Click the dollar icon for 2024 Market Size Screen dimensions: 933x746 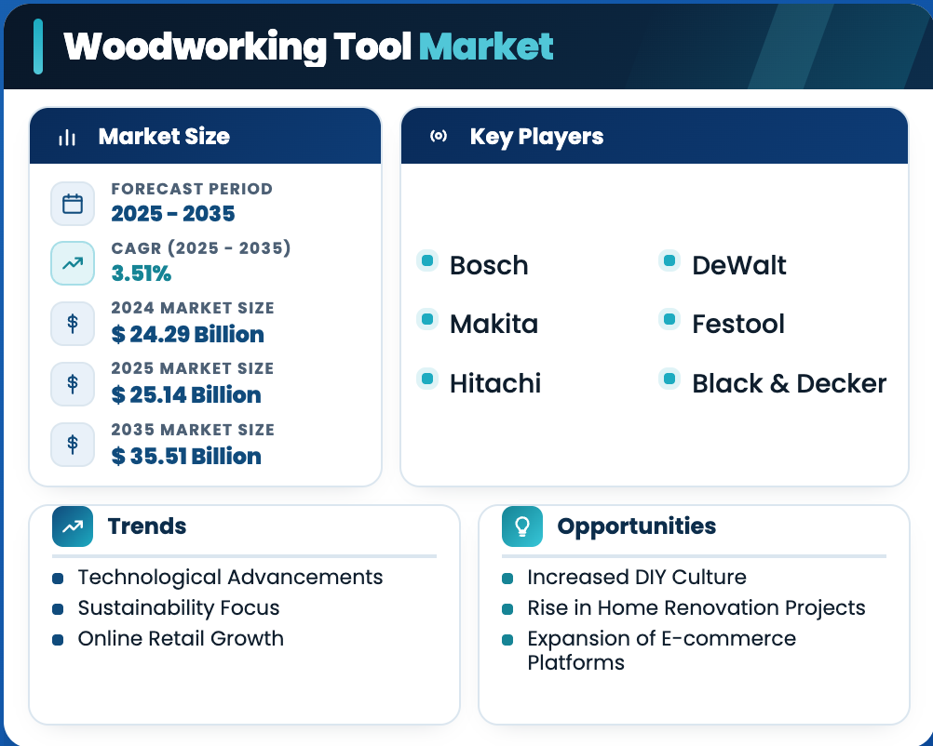click(x=73, y=324)
